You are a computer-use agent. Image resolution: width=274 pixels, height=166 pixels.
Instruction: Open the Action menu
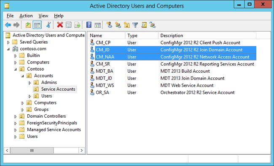pyautogui.click(x=26, y=16)
